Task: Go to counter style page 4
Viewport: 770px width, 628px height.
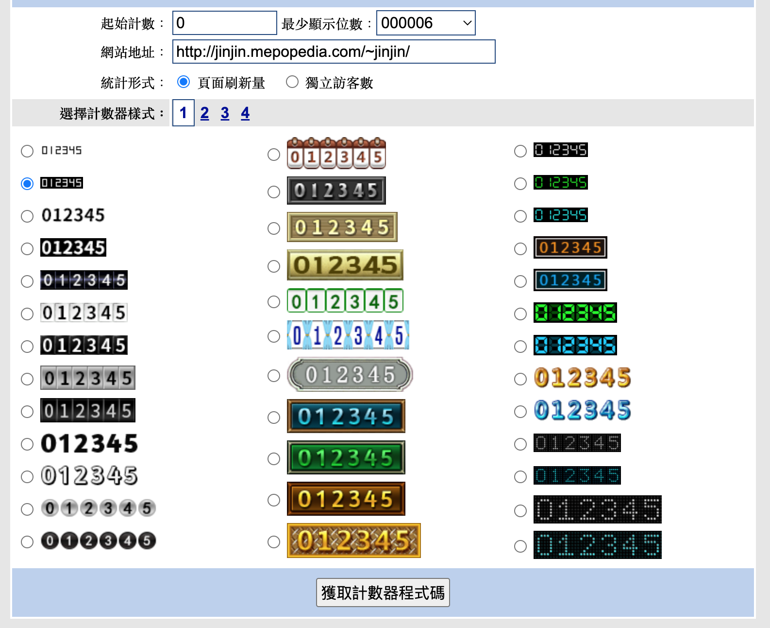Action: pos(245,113)
